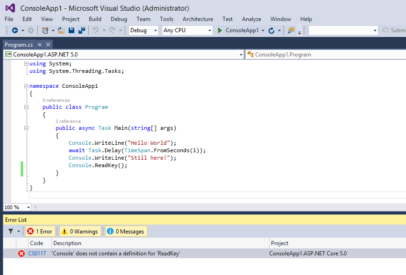Click the Console.ReadKey(); code line
406x275 pixels.
[x=98, y=165]
